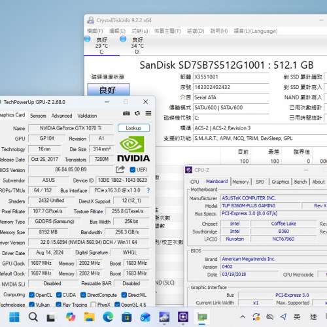327x327 pixels.
Task: Click the location arrow tray icon
Action: (283, 317)
